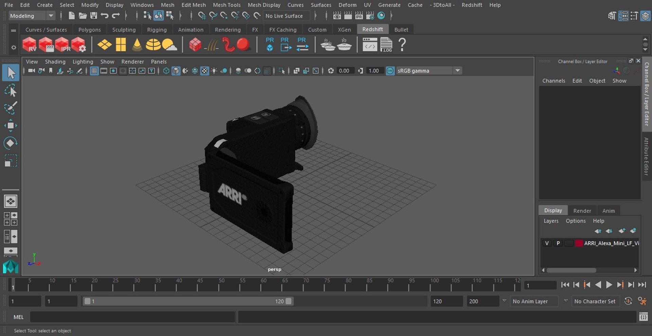Open viewport Shading menu

coord(55,61)
